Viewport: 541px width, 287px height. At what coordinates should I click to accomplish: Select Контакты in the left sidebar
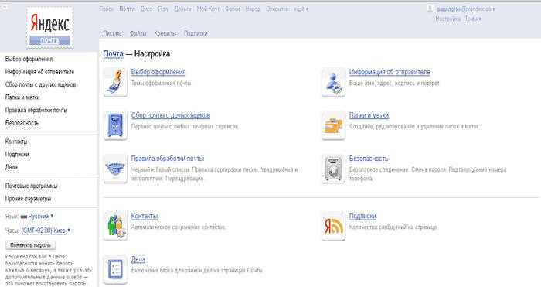click(16, 142)
